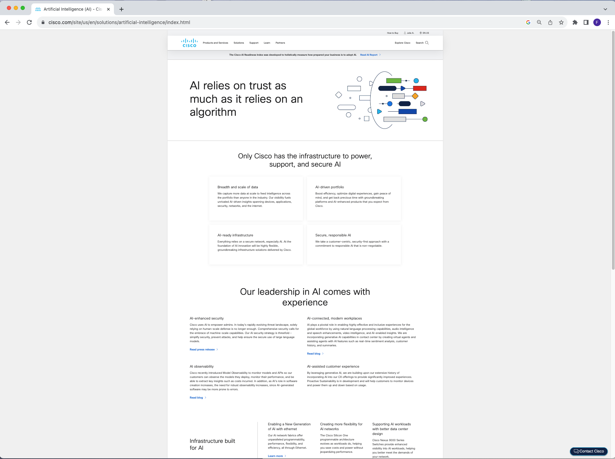Open the Products and Services menu
Image resolution: width=615 pixels, height=459 pixels.
(x=215, y=43)
